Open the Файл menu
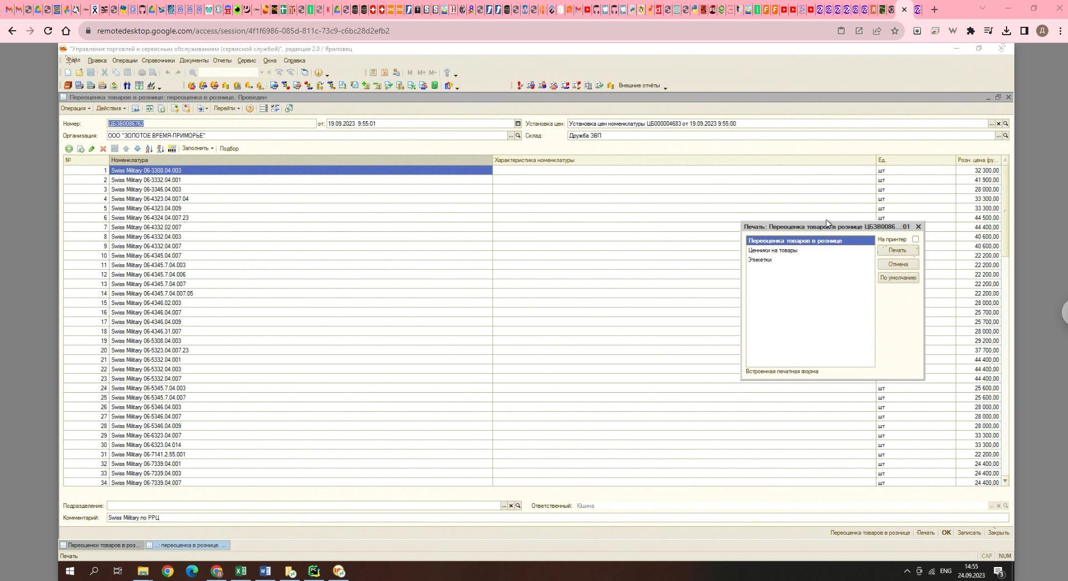The width and height of the screenshot is (1068, 581). [73, 60]
